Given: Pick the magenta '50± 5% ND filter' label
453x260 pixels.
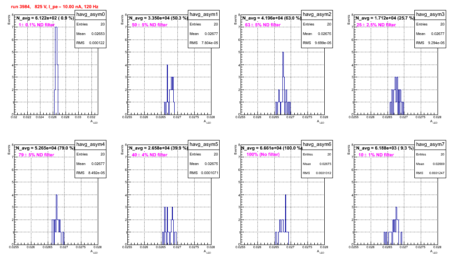Looking at the screenshot, I should point(150,25).
